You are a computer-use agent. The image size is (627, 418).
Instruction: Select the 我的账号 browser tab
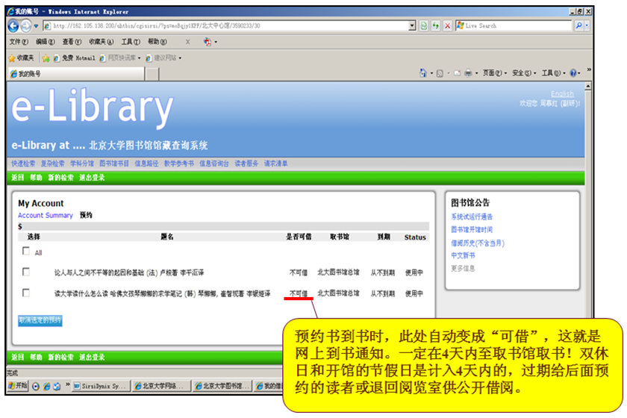pos(76,74)
